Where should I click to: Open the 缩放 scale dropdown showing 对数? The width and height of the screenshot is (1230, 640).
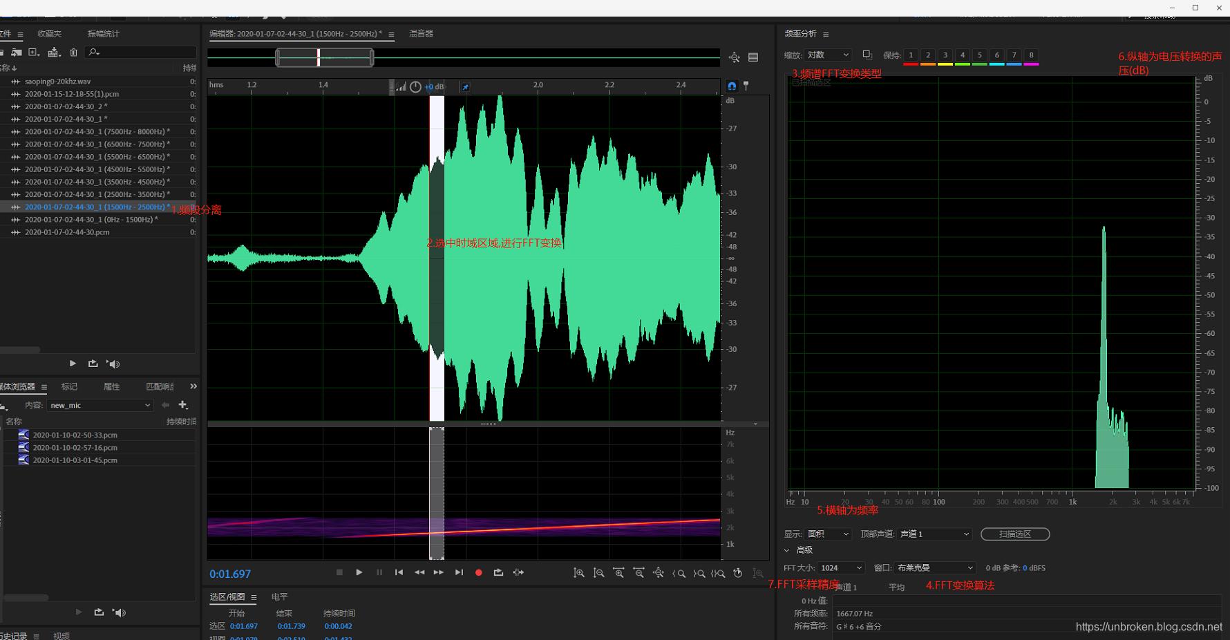tap(828, 55)
